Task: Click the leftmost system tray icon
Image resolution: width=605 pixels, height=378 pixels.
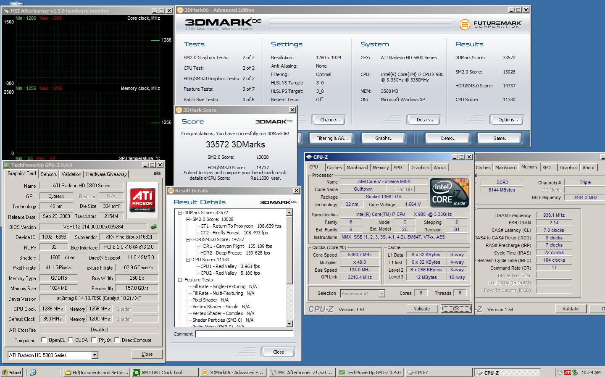Action: click(560, 372)
